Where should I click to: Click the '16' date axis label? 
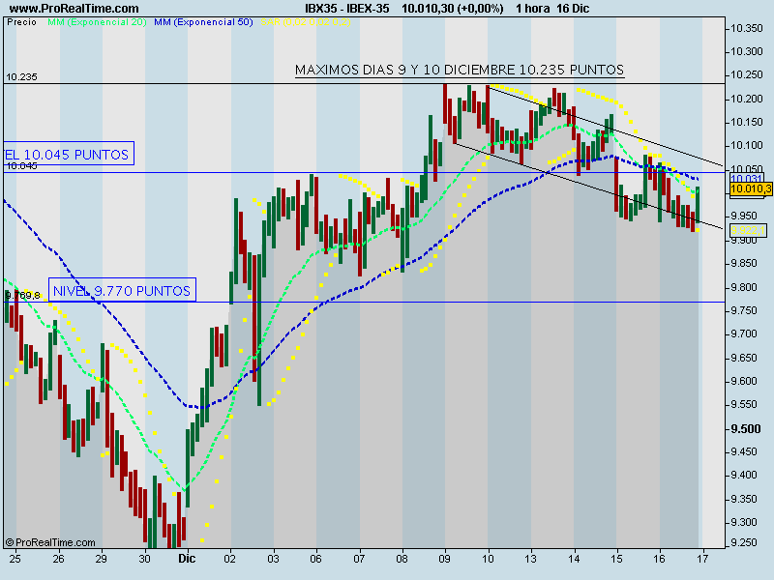660,559
